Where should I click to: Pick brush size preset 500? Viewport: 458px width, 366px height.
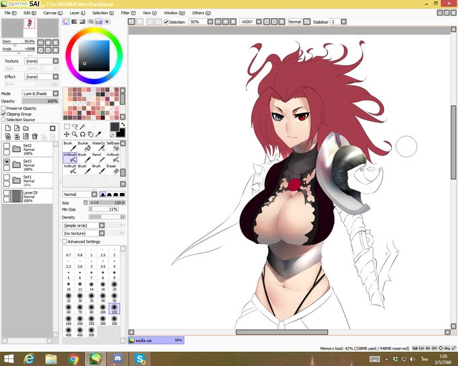click(x=92, y=332)
